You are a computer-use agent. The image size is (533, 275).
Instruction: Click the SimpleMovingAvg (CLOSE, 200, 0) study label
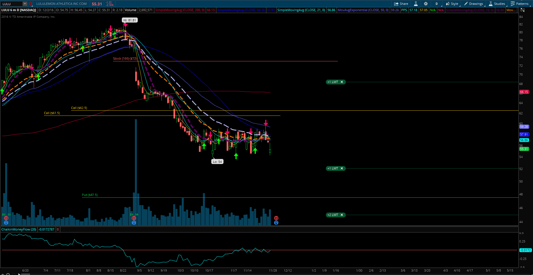pyautogui.click(x=180, y=10)
